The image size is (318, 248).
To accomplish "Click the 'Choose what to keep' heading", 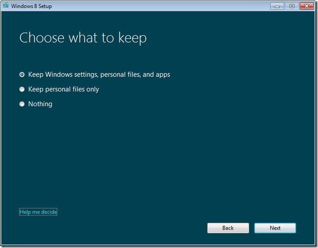I will pos(83,38).
